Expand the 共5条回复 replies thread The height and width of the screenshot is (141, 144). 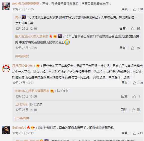click(22, 118)
